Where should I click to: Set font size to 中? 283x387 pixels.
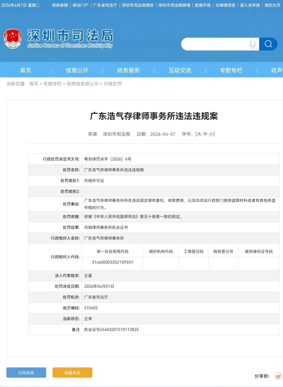tap(205, 134)
